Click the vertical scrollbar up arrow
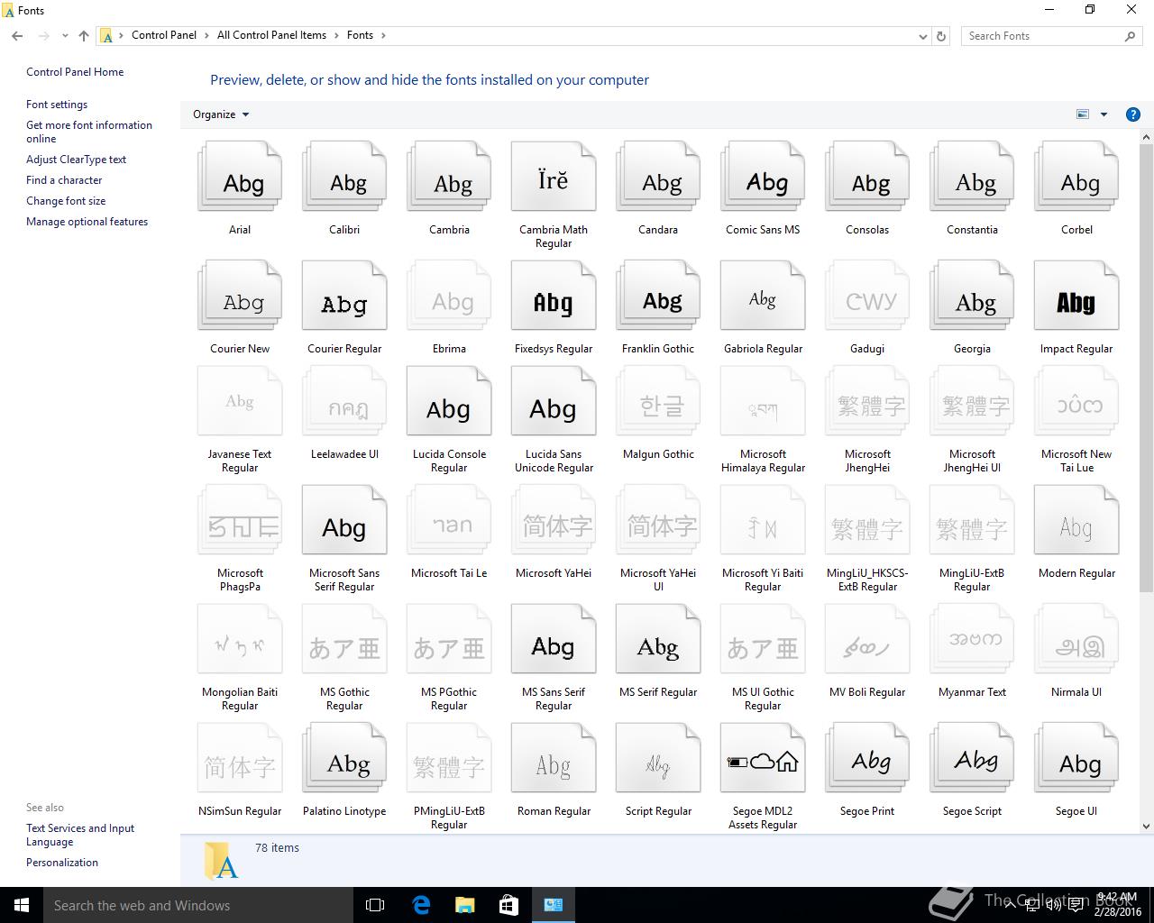This screenshot has height=923, width=1154. (x=1147, y=138)
